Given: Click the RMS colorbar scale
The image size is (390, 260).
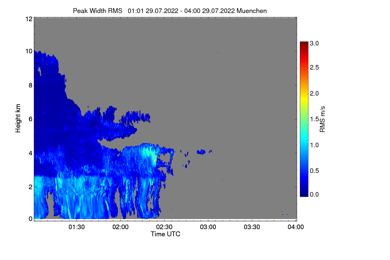Looking at the screenshot, I should [x=304, y=119].
